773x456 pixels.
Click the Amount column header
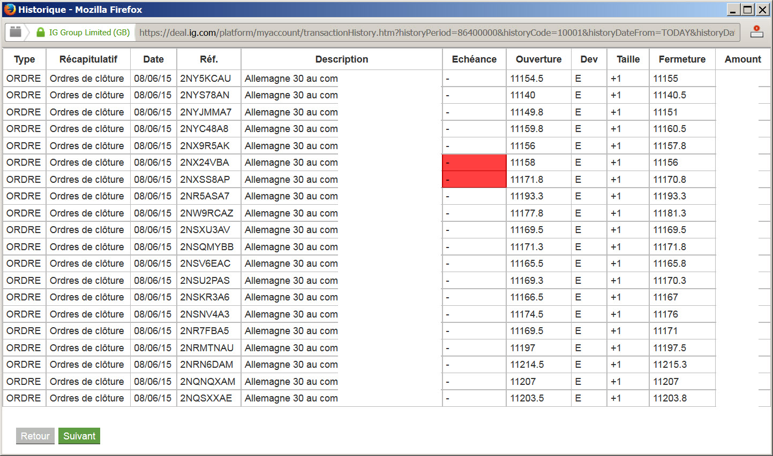(743, 59)
